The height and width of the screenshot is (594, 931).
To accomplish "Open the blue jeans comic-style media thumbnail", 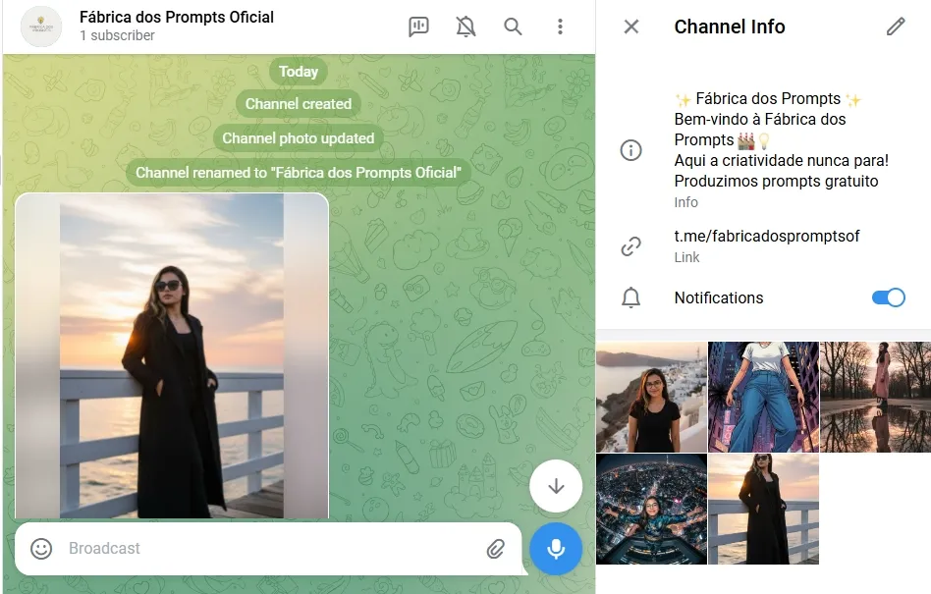I will point(763,397).
